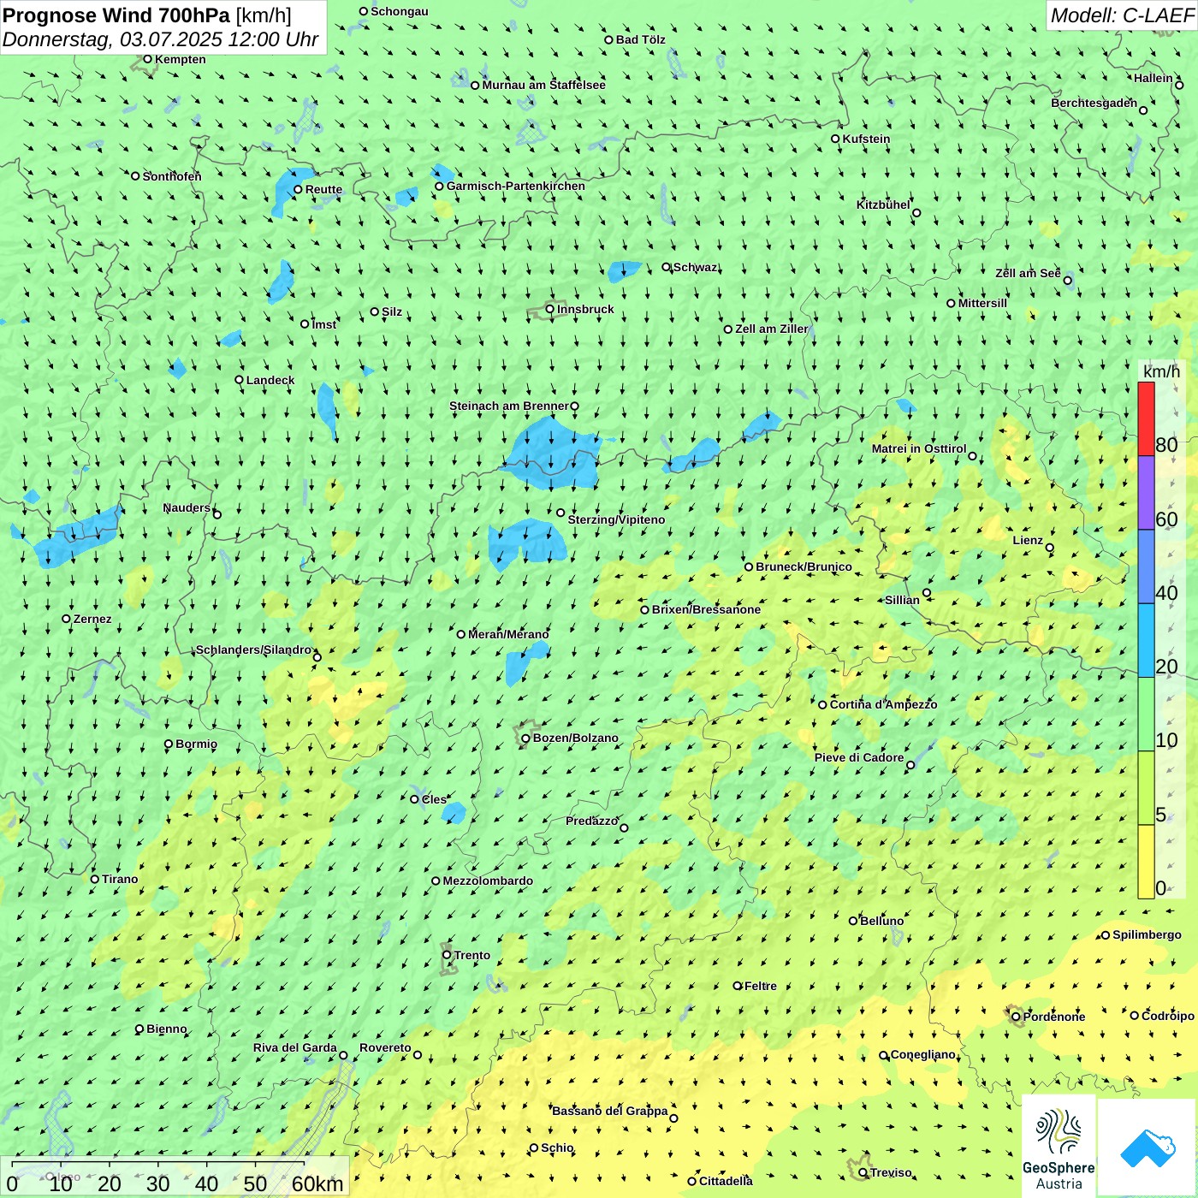Click the 'Bormio' town label
This screenshot has width=1198, height=1198.
point(196,744)
